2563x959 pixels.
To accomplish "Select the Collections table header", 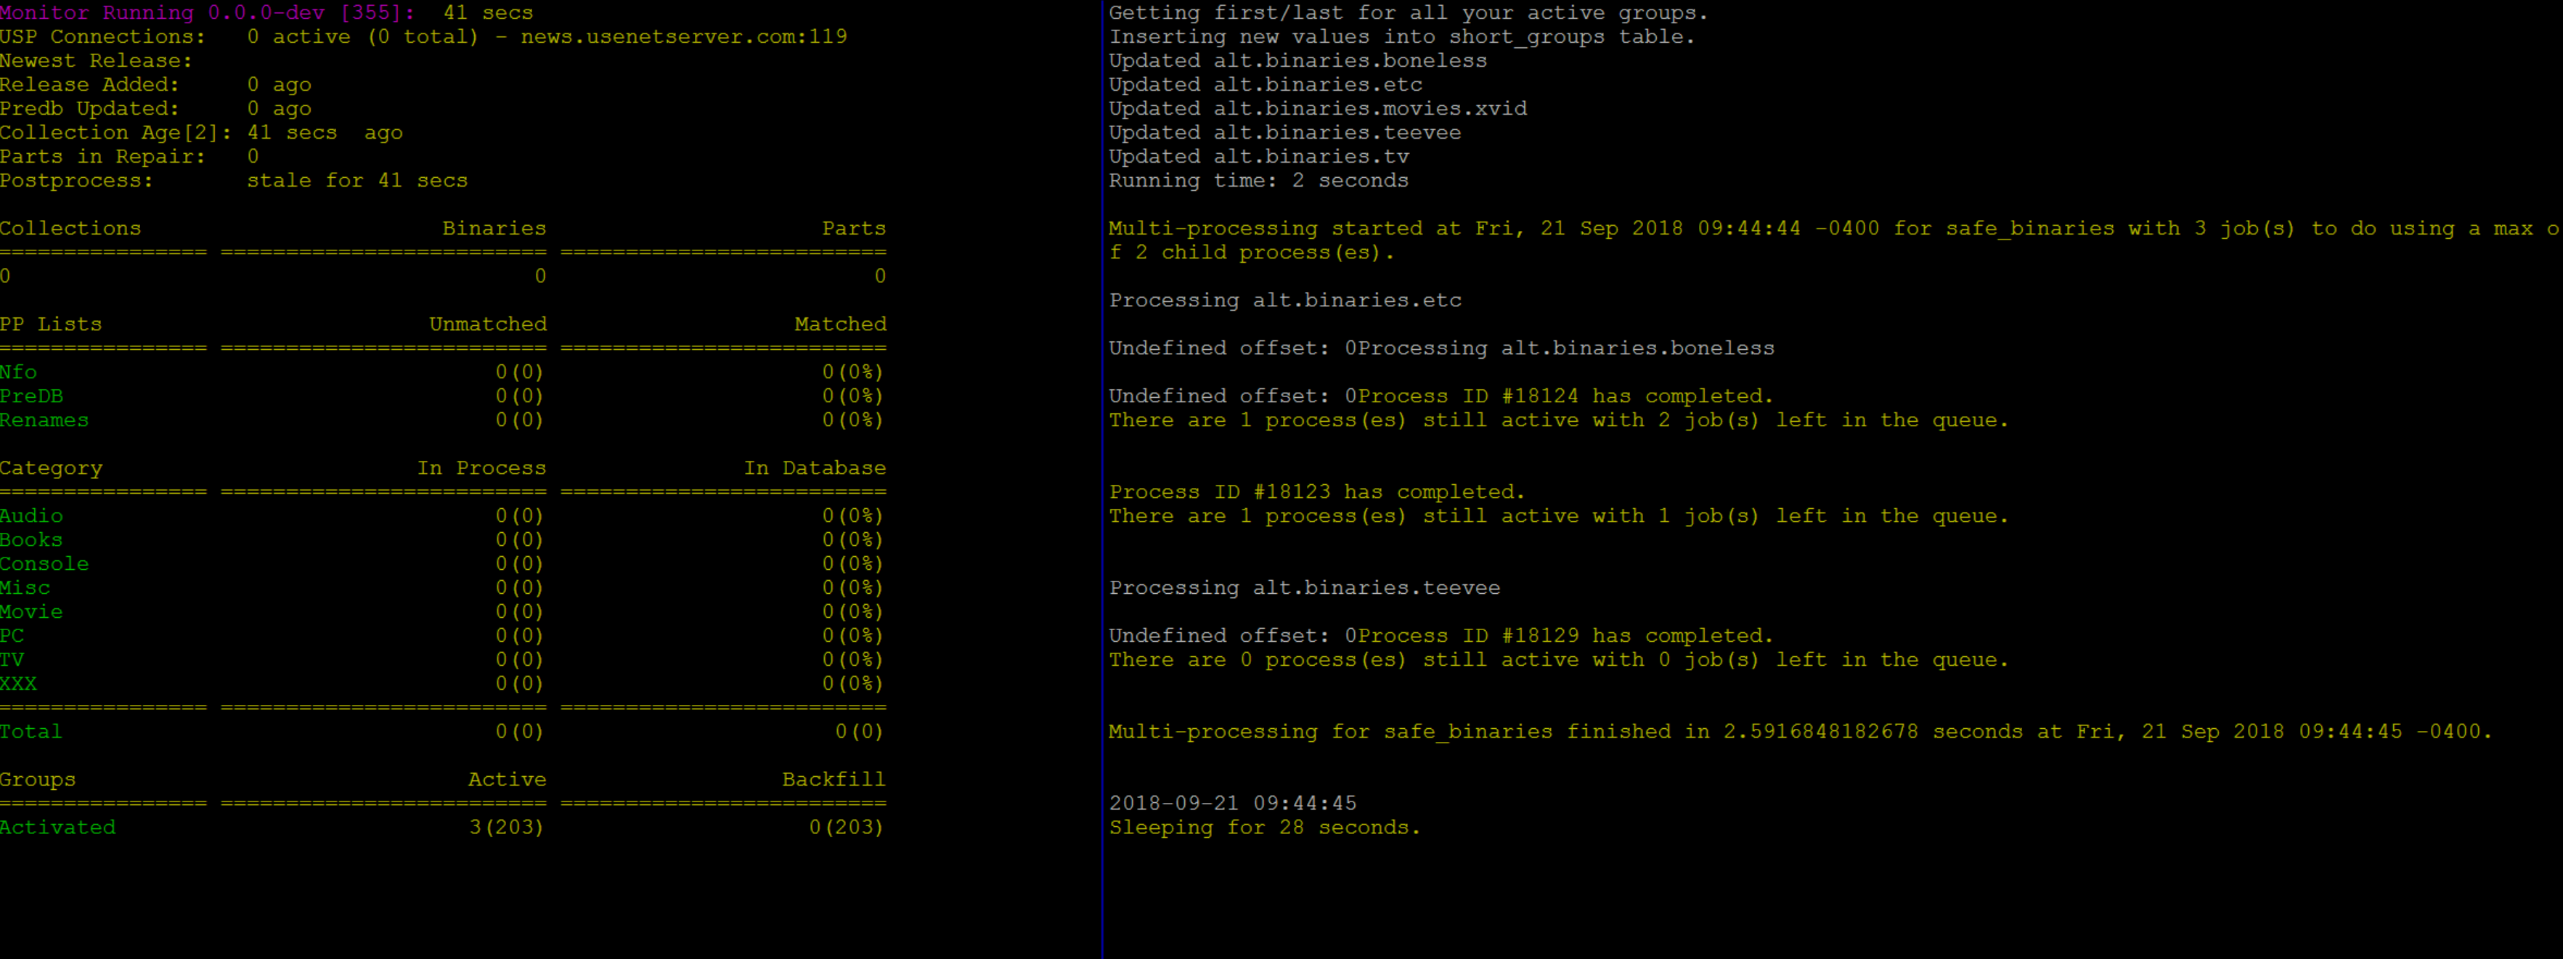I will [70, 228].
